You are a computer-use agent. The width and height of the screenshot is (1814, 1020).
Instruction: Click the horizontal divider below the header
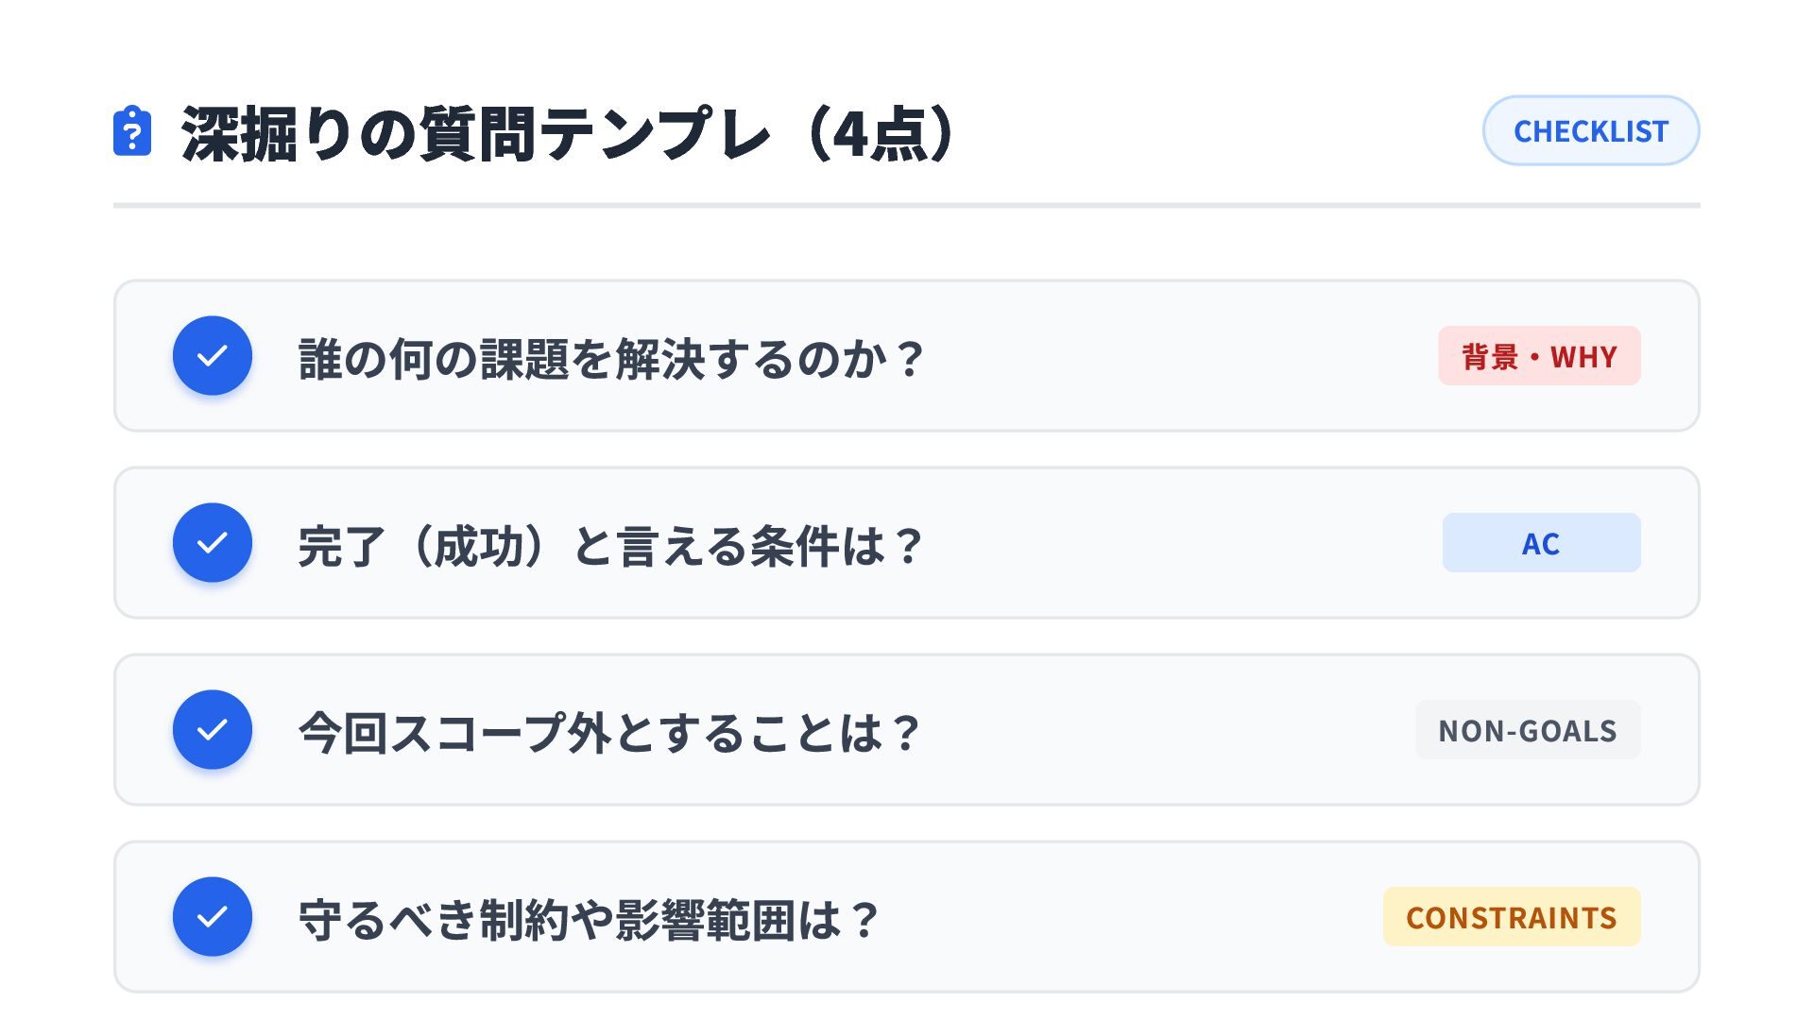[907, 205]
